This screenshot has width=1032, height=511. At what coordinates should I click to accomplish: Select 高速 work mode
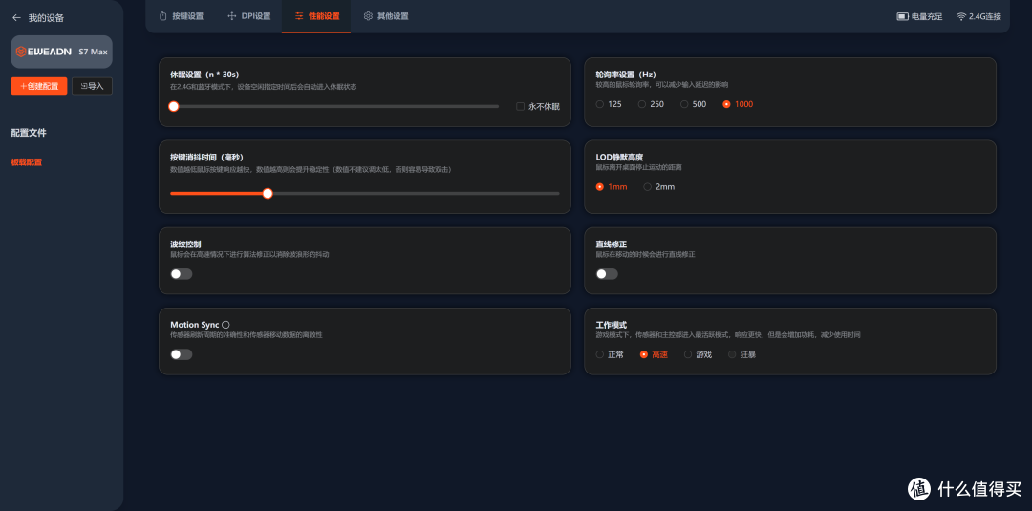click(x=644, y=354)
